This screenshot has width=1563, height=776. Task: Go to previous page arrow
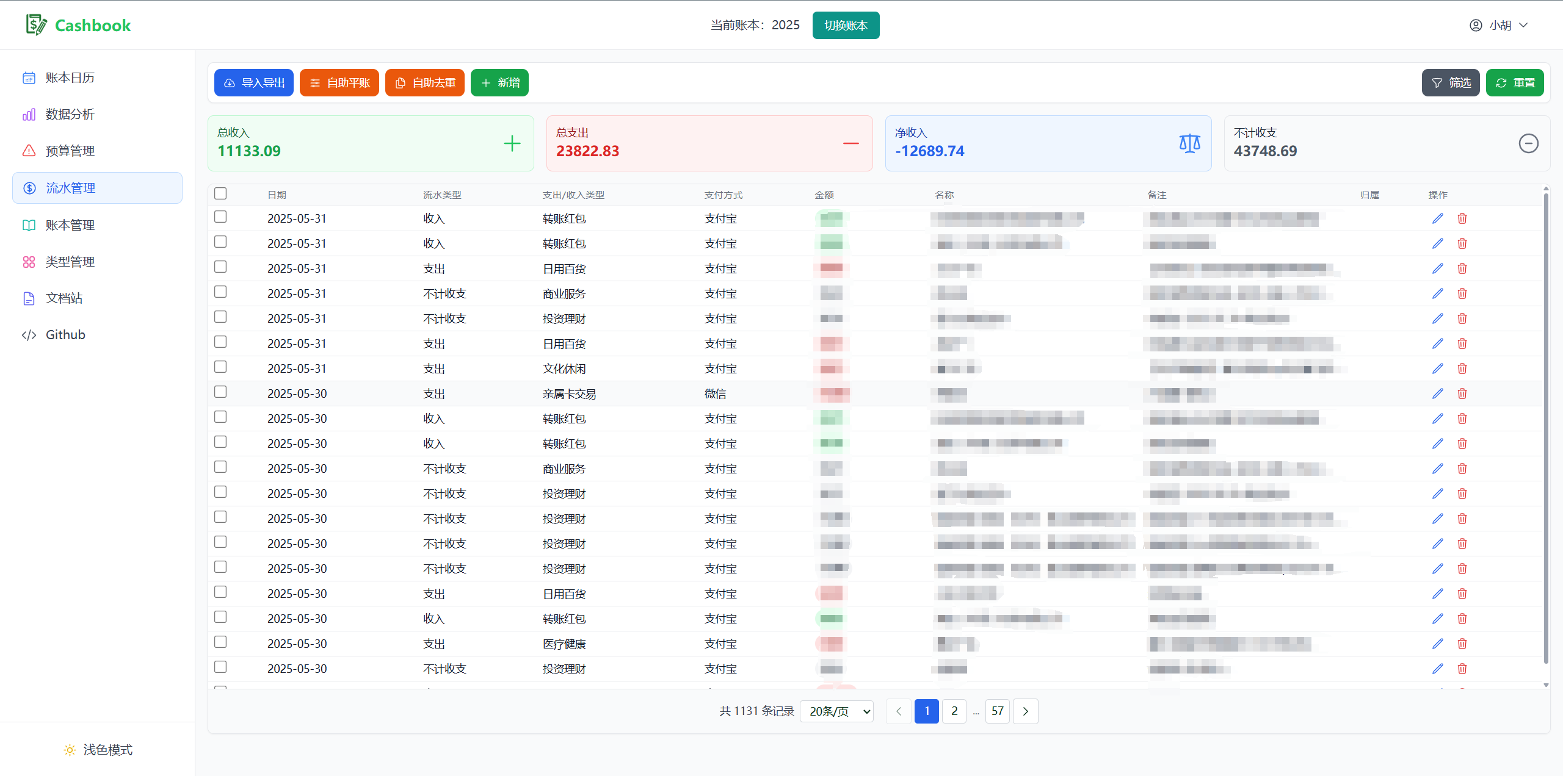pyautogui.click(x=899, y=711)
